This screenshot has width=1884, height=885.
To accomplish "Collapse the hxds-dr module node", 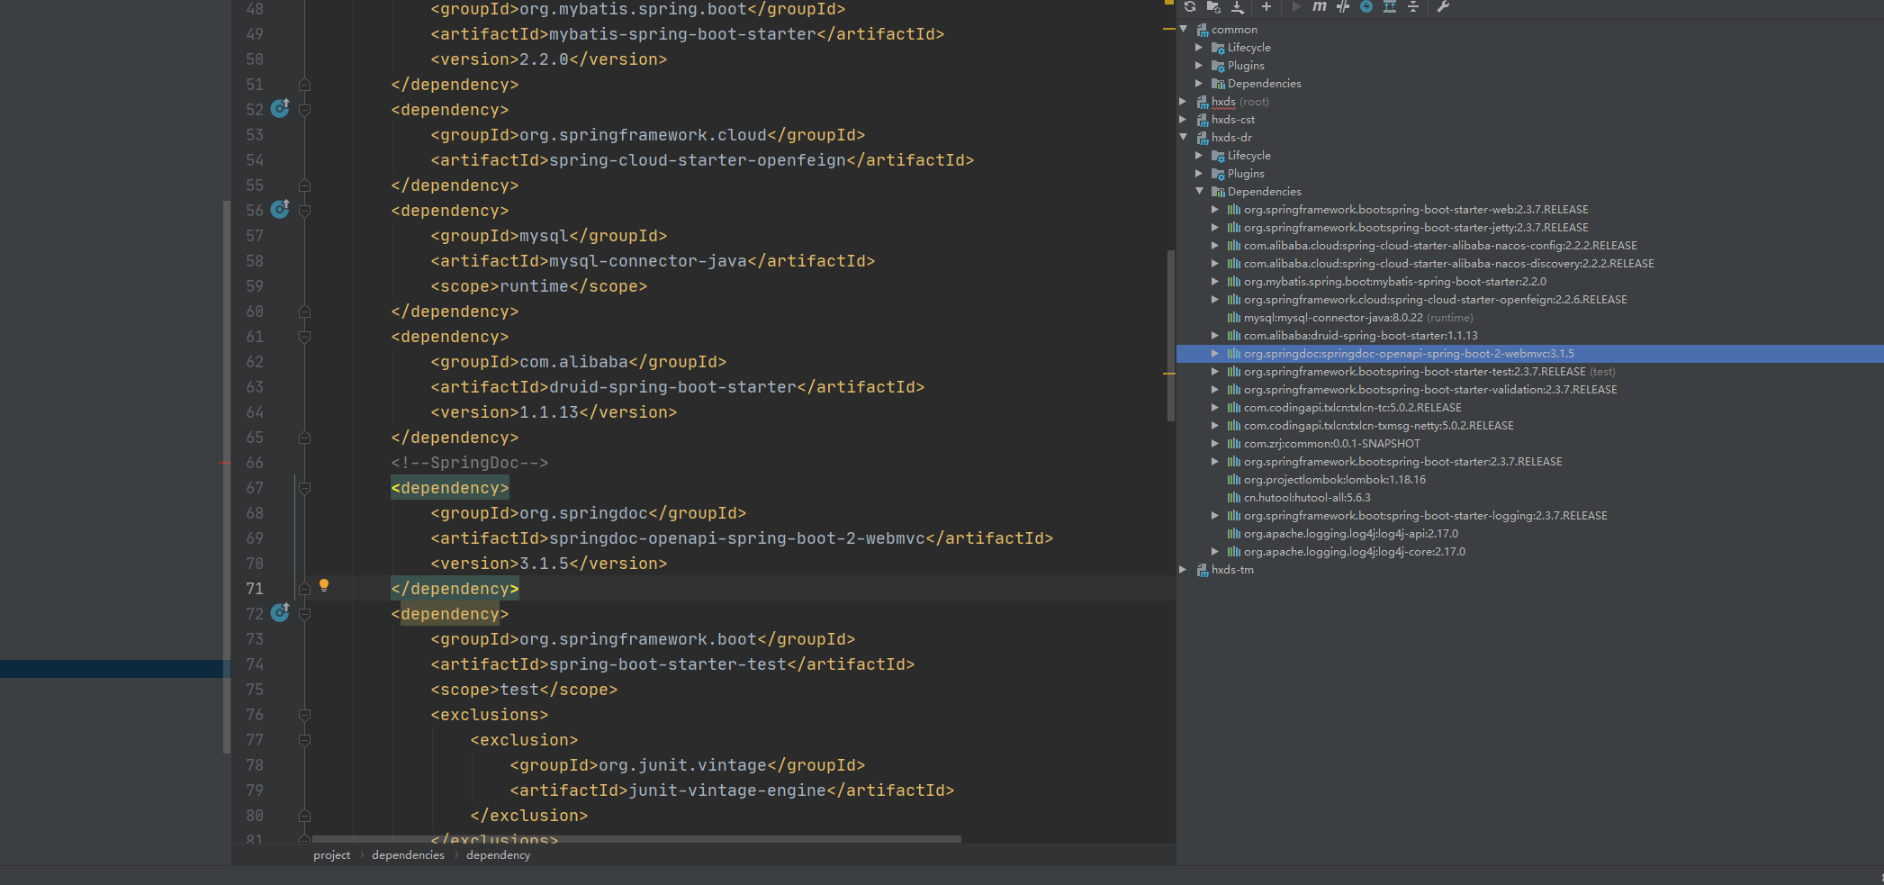I will tap(1184, 138).
